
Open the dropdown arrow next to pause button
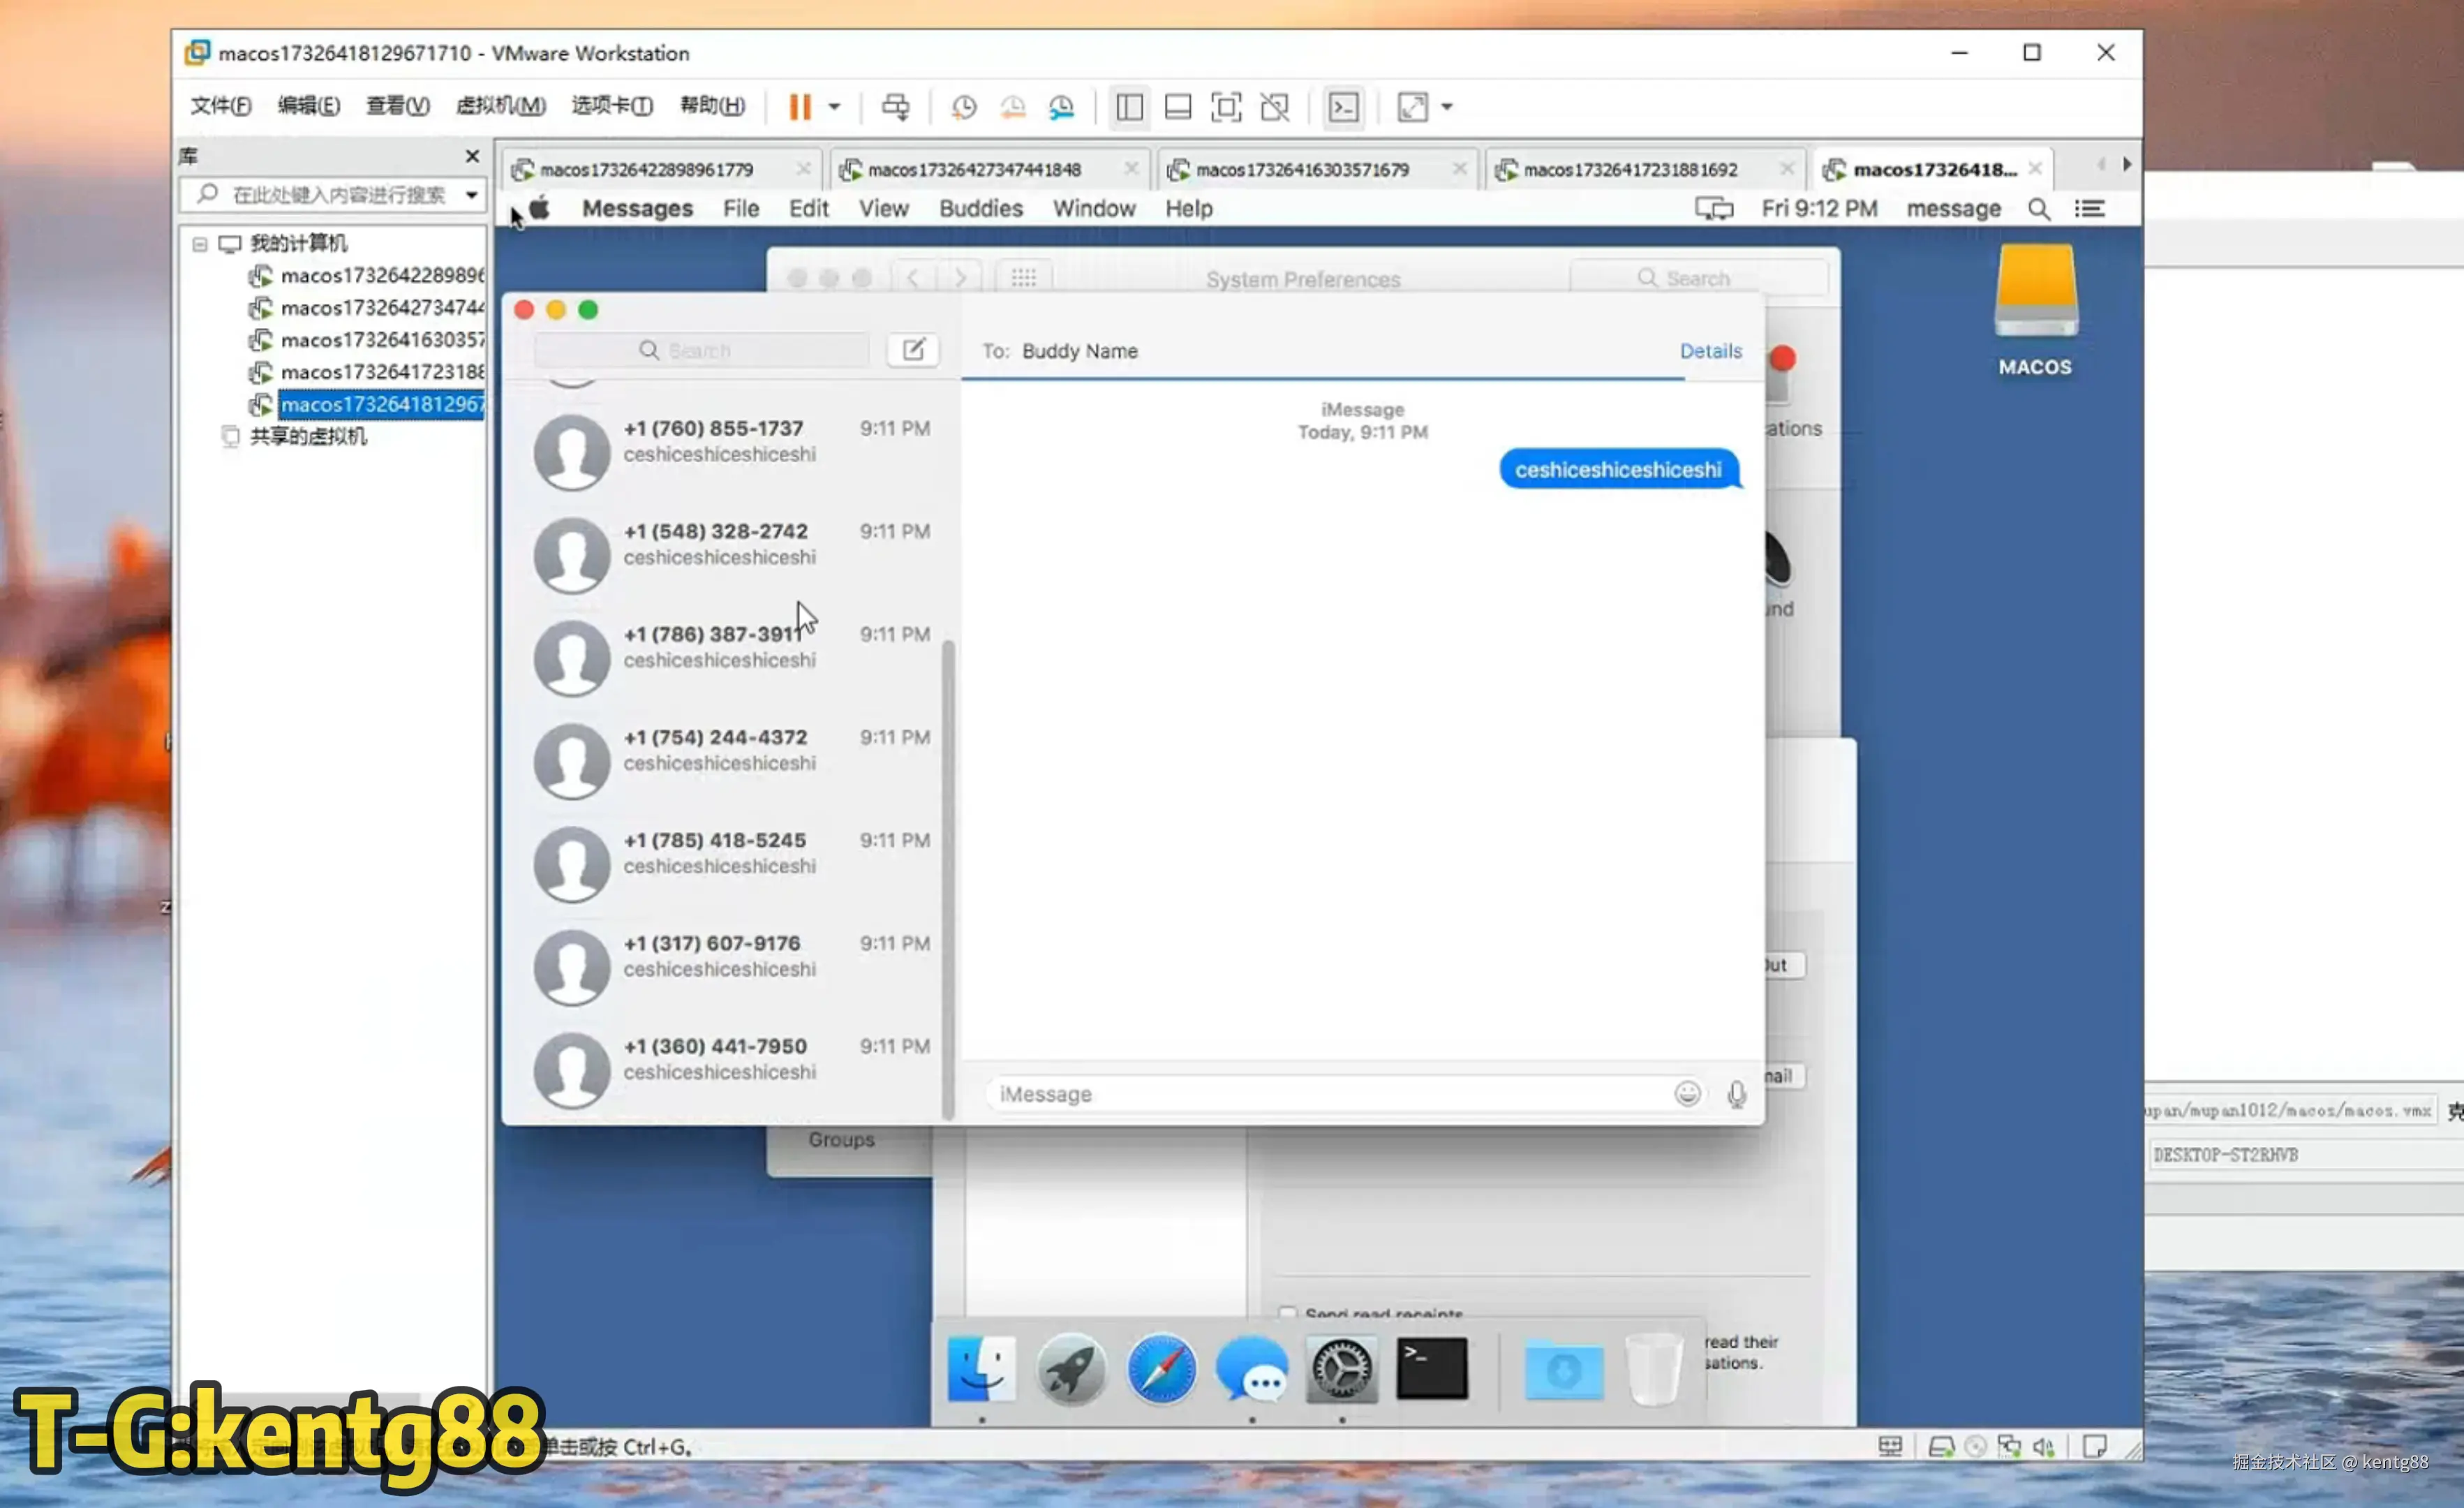[x=834, y=107]
